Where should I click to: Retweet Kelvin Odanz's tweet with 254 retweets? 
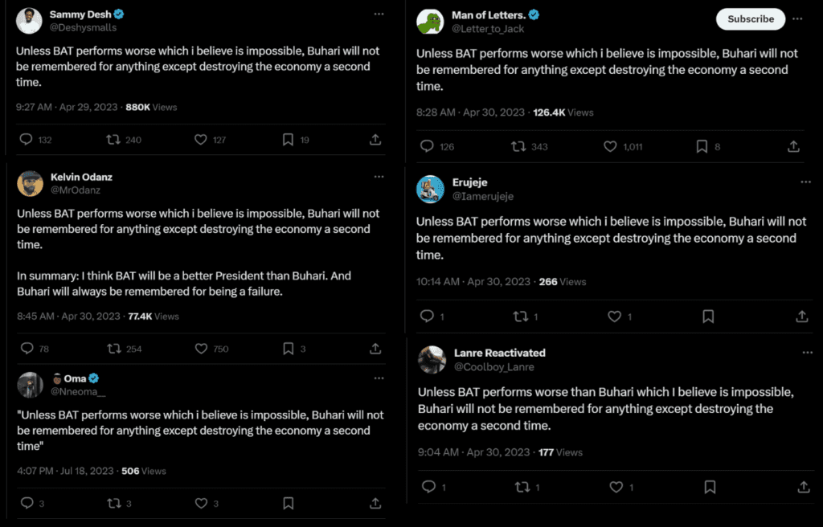click(114, 349)
